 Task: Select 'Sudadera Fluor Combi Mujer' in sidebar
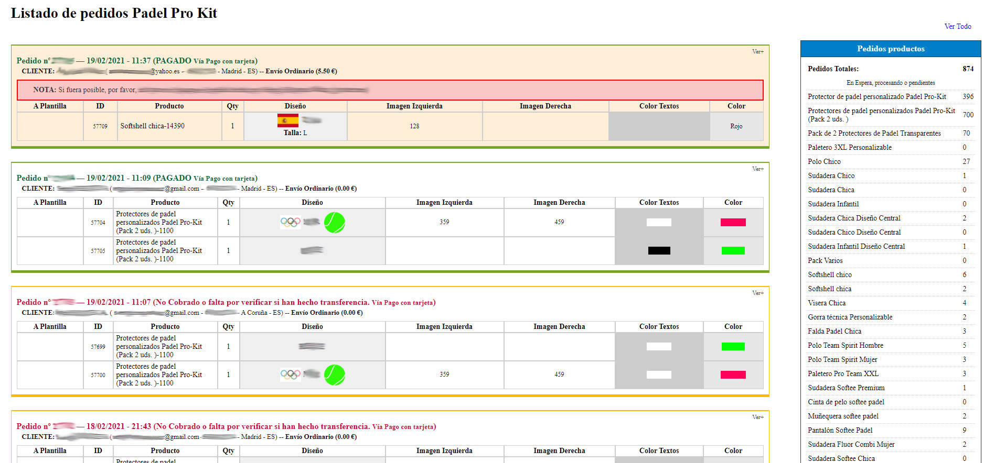(891, 444)
